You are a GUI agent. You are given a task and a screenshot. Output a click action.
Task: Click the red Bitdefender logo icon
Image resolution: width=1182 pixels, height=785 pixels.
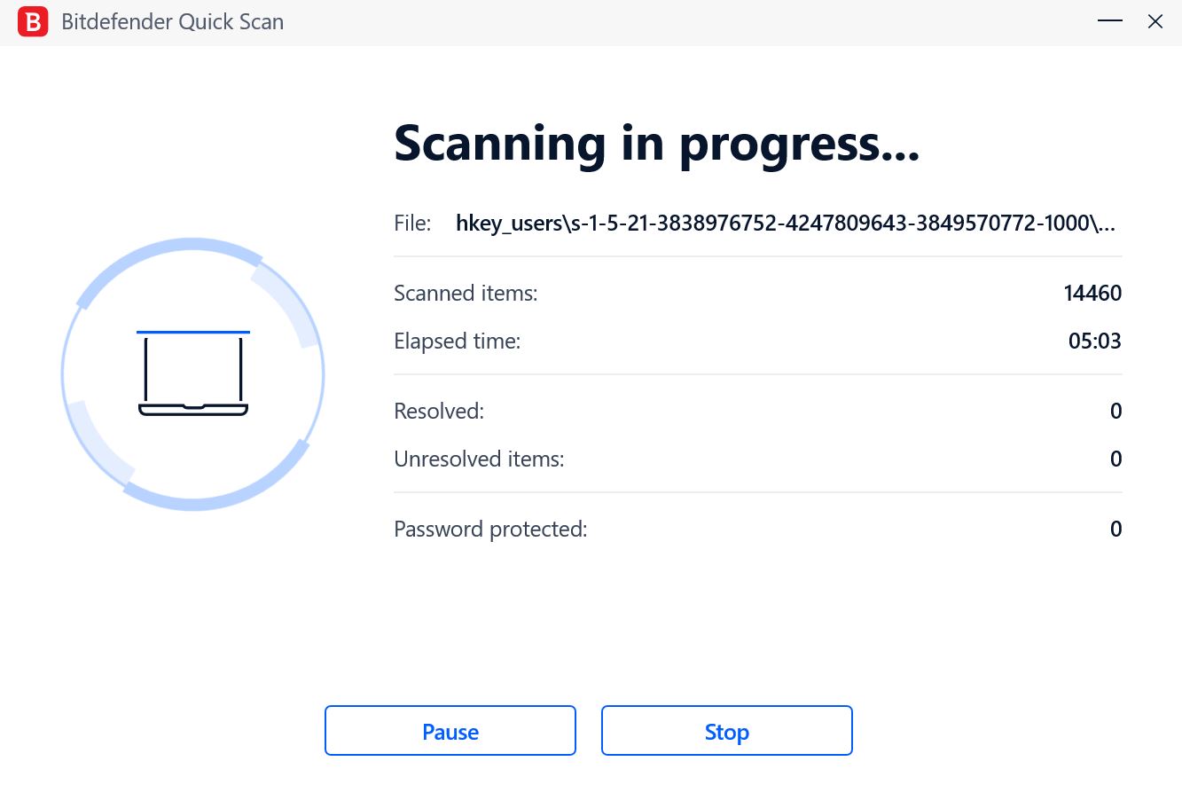[33, 21]
